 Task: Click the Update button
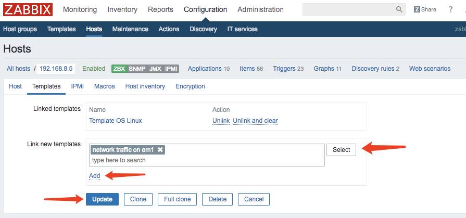tap(102, 199)
